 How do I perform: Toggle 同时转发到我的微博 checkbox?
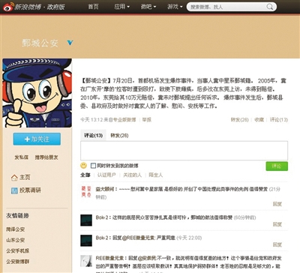coord(93,166)
